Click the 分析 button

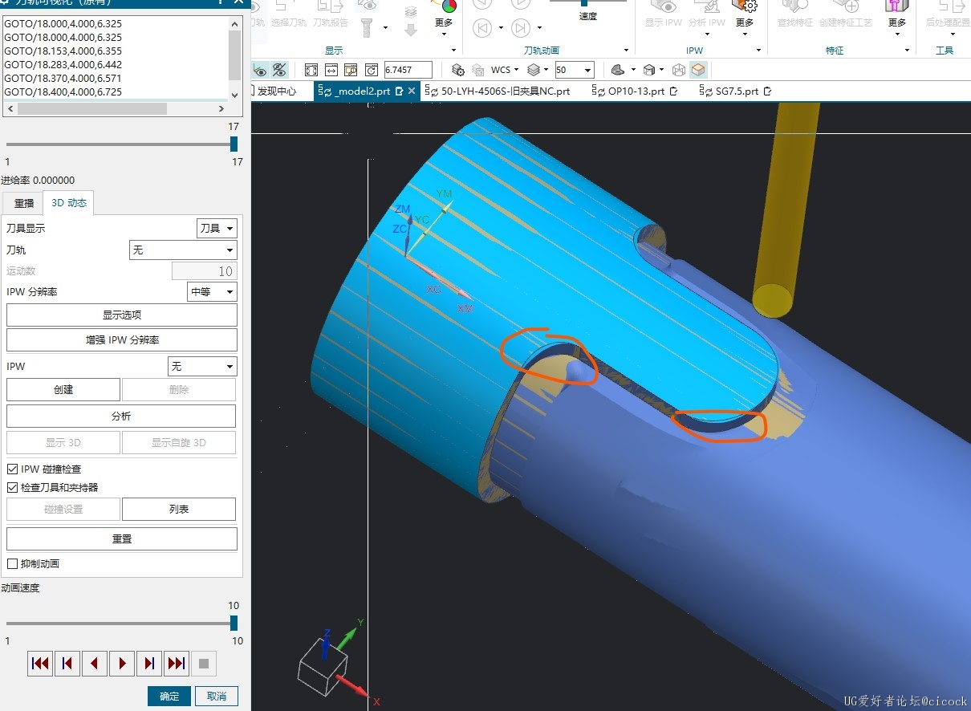tap(122, 416)
